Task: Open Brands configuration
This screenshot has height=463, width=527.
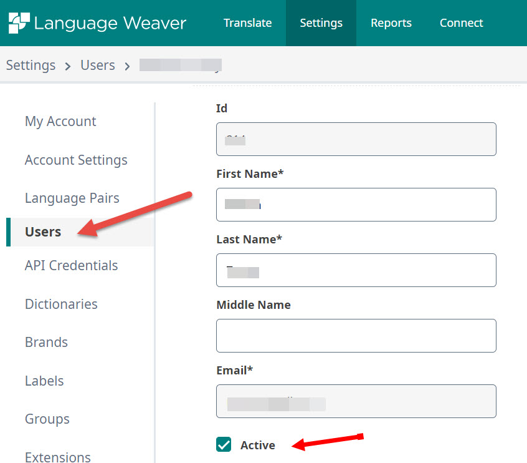Action: pos(46,342)
